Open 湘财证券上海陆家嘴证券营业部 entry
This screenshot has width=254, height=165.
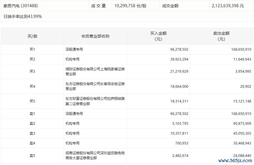coord(95,71)
